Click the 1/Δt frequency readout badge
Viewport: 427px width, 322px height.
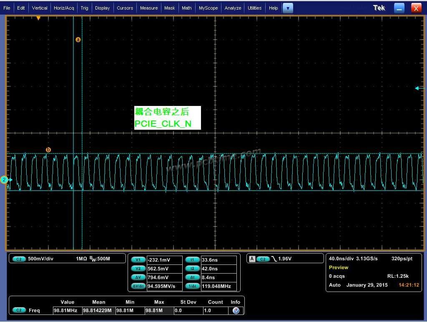tap(192, 286)
